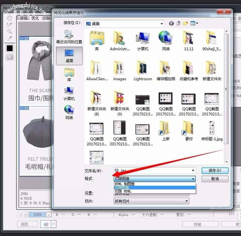Go back using the dialog's back arrow
241x236 pixels.
click(x=171, y=23)
